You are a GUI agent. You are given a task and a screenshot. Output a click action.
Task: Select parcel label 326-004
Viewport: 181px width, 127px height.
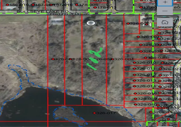point(124,59)
